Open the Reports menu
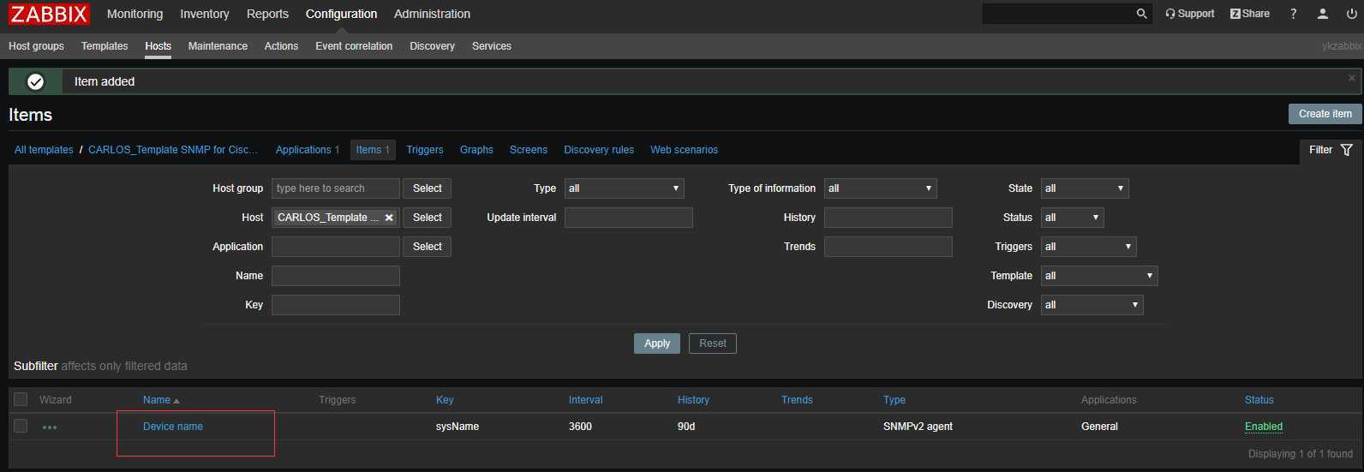1364x472 pixels. point(267,14)
